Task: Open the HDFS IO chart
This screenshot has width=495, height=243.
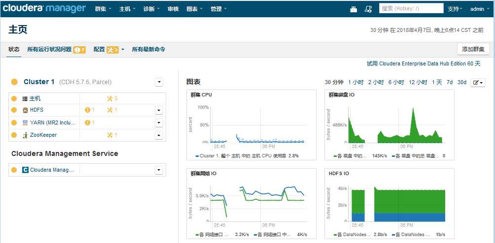Action: pos(389,204)
